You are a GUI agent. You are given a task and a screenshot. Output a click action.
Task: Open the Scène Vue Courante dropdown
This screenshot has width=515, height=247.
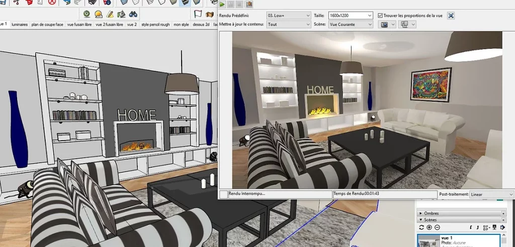(351, 24)
